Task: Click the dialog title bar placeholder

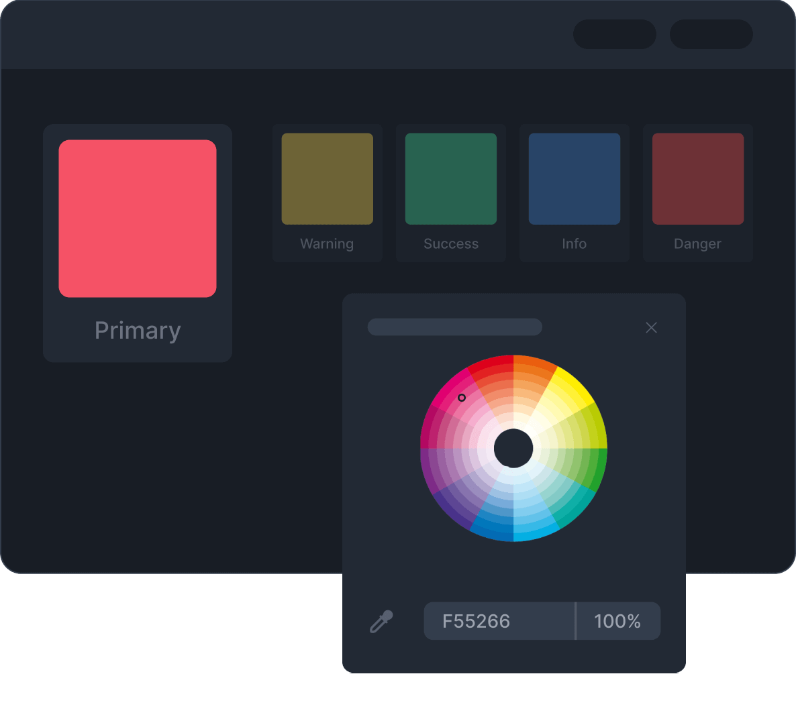Action: click(454, 327)
